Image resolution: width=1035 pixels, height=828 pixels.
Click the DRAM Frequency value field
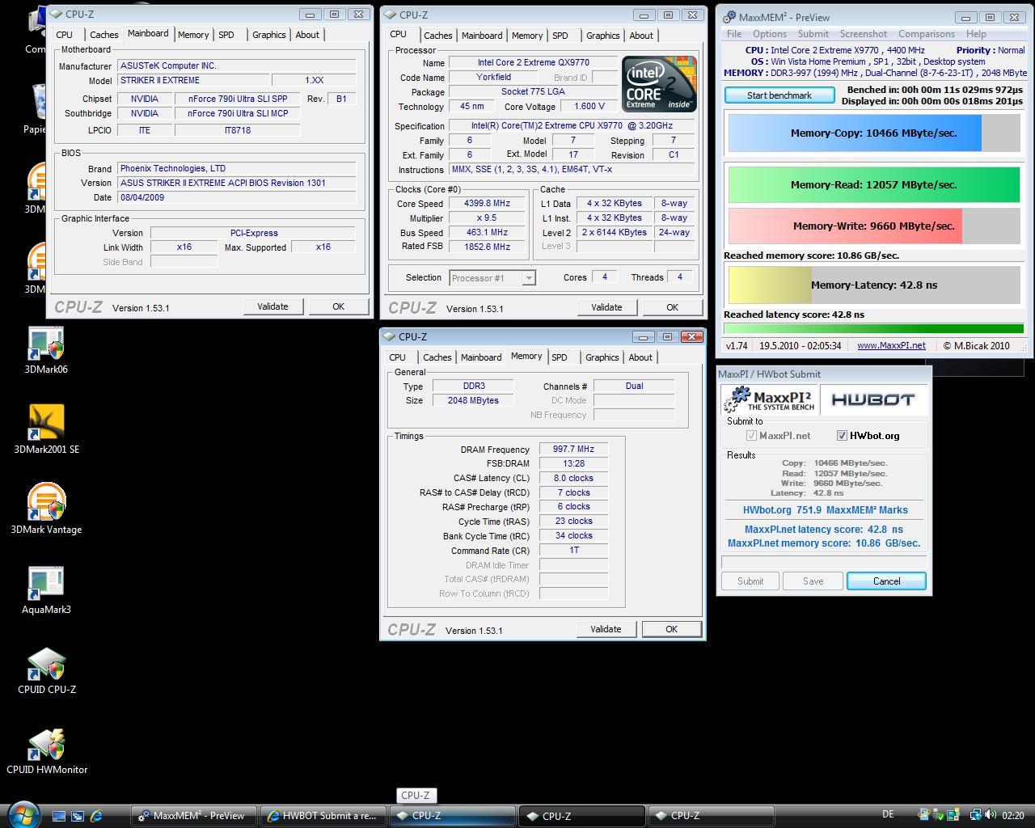(573, 450)
